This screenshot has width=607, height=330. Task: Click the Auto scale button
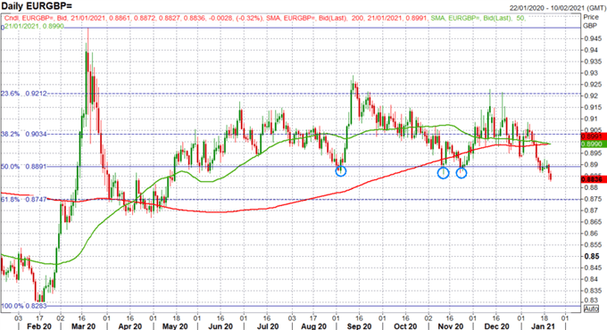coord(591,309)
